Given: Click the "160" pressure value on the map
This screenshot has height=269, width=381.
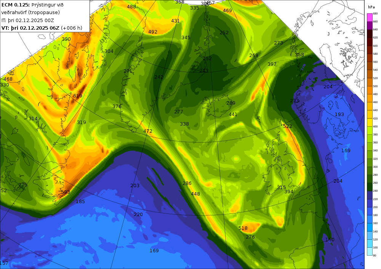Looking at the screenshot, I should [x=330, y=240].
